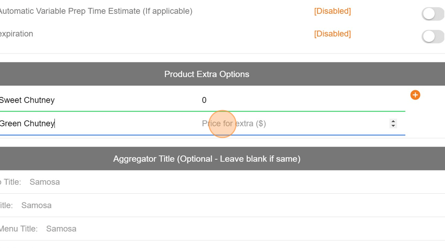Image resolution: width=445 pixels, height=248 pixels.
Task: Click the 'Menu Title:' label text
Action: click(x=19, y=229)
